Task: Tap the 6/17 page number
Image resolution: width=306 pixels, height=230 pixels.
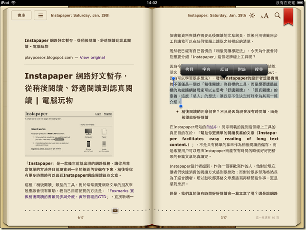Action: click(x=81, y=217)
